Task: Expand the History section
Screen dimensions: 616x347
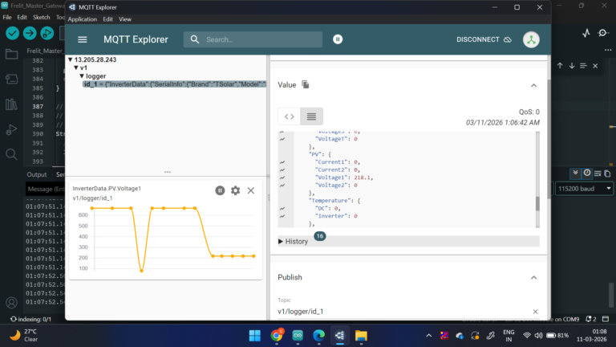Action: point(293,241)
